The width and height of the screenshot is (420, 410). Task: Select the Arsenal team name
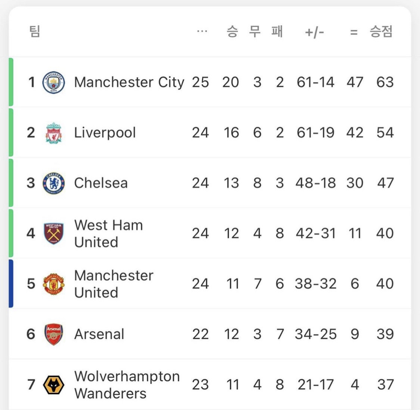pyautogui.click(x=99, y=334)
